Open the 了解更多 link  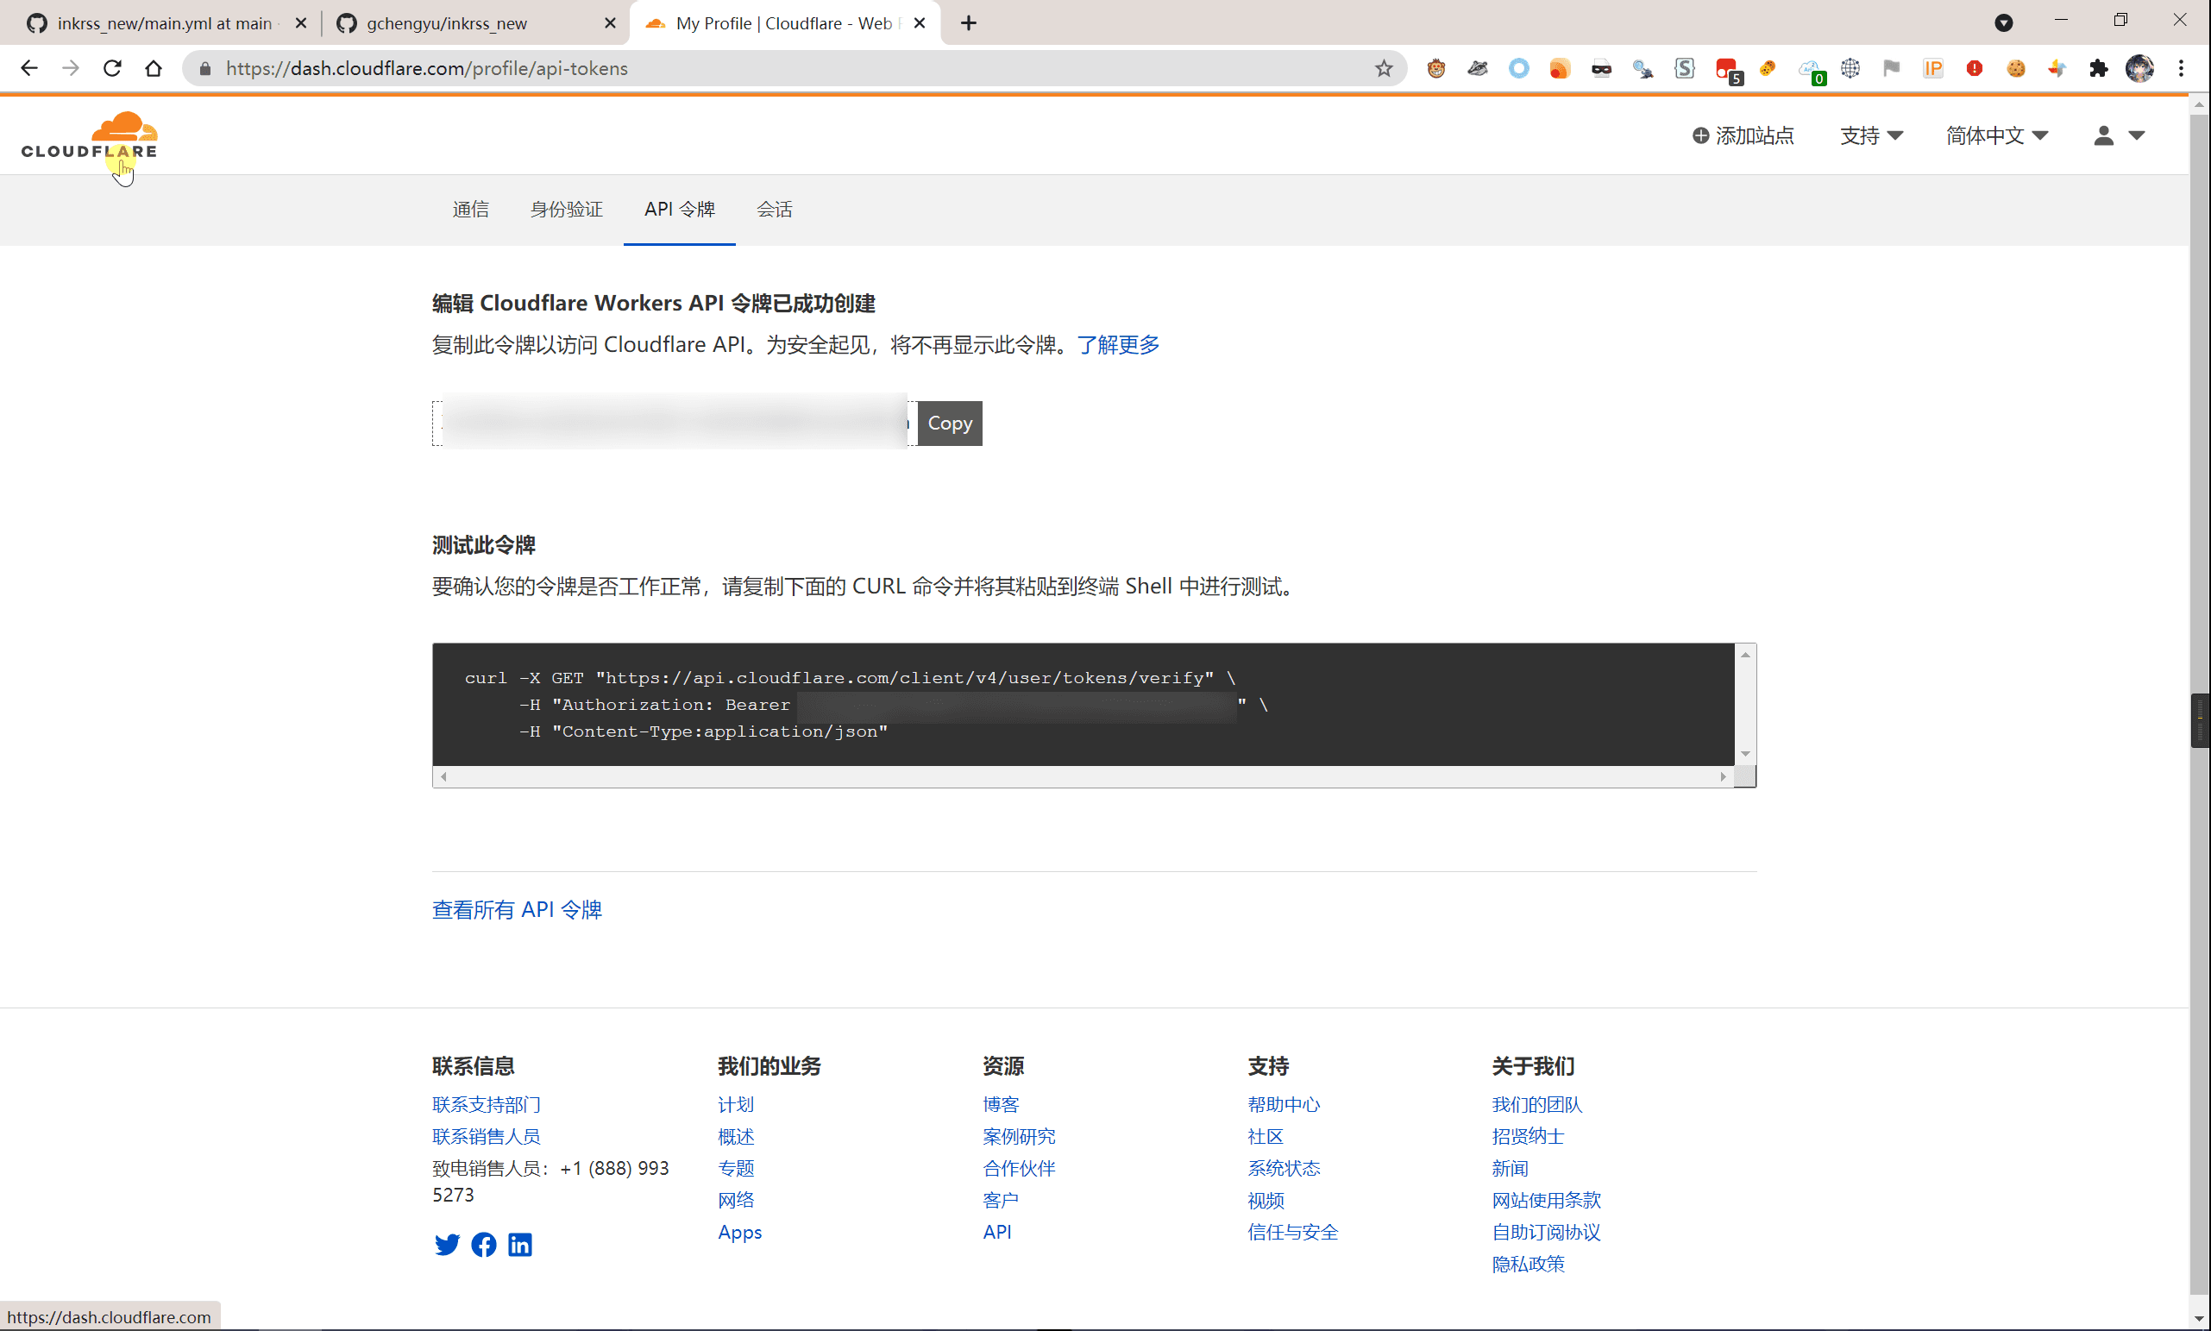[1118, 344]
